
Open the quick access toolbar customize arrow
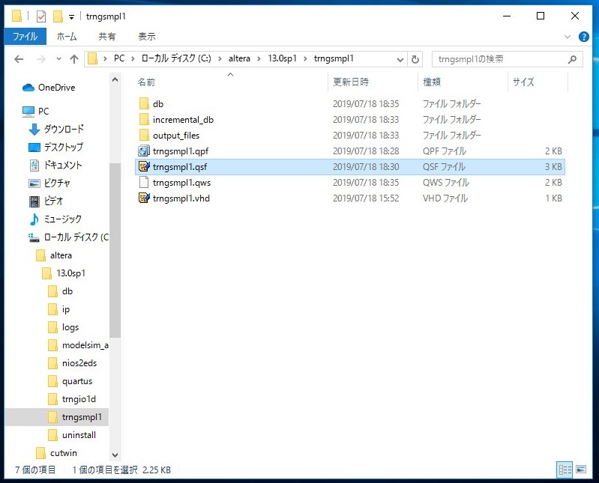coord(71,17)
